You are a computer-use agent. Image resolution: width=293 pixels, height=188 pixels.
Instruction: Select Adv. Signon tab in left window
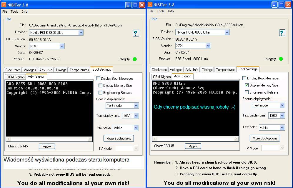click(36, 76)
